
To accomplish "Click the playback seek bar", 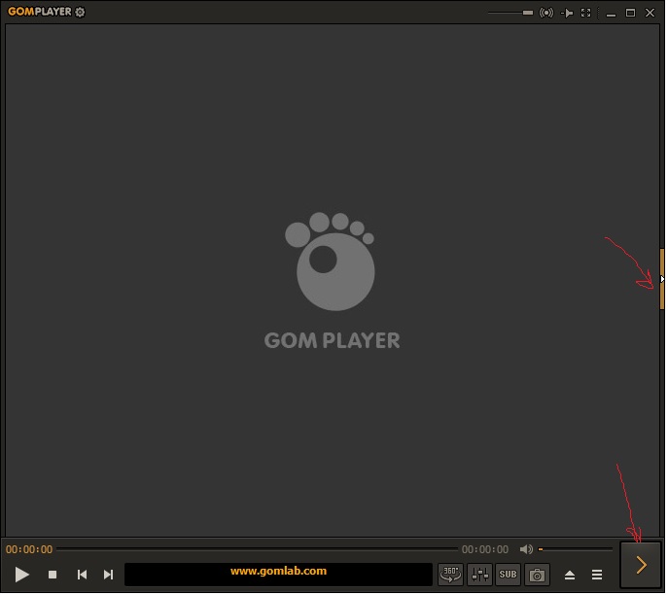I will (x=259, y=551).
